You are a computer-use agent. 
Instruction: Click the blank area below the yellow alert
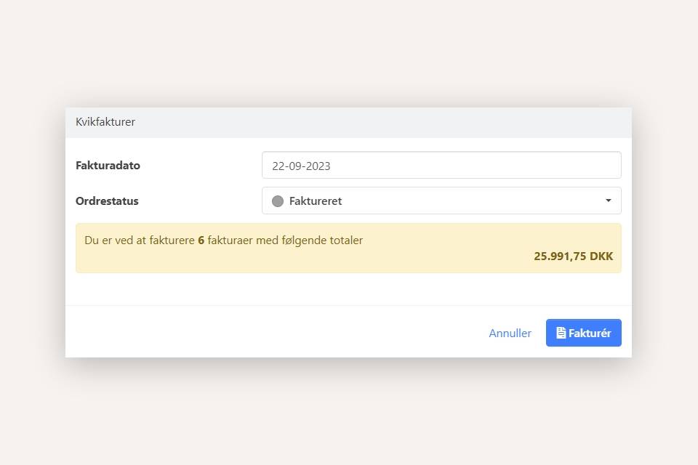(x=349, y=289)
